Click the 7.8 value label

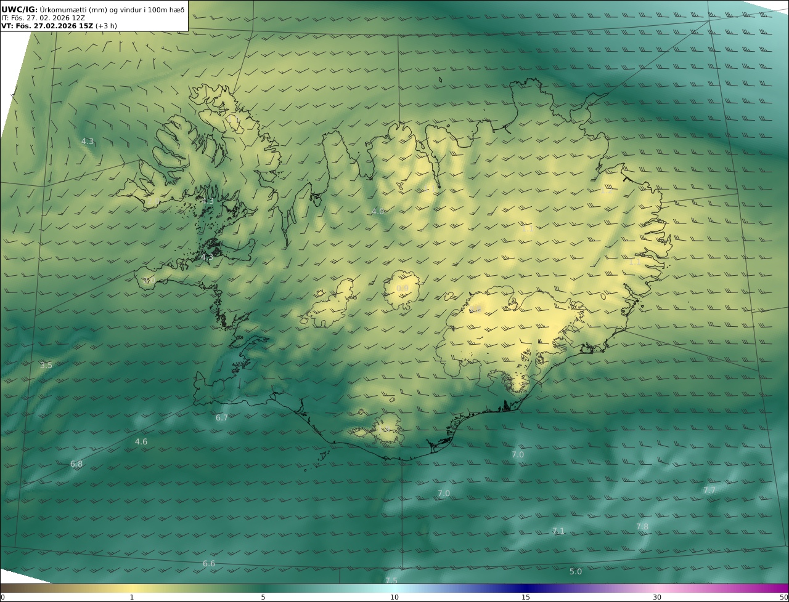point(642,526)
